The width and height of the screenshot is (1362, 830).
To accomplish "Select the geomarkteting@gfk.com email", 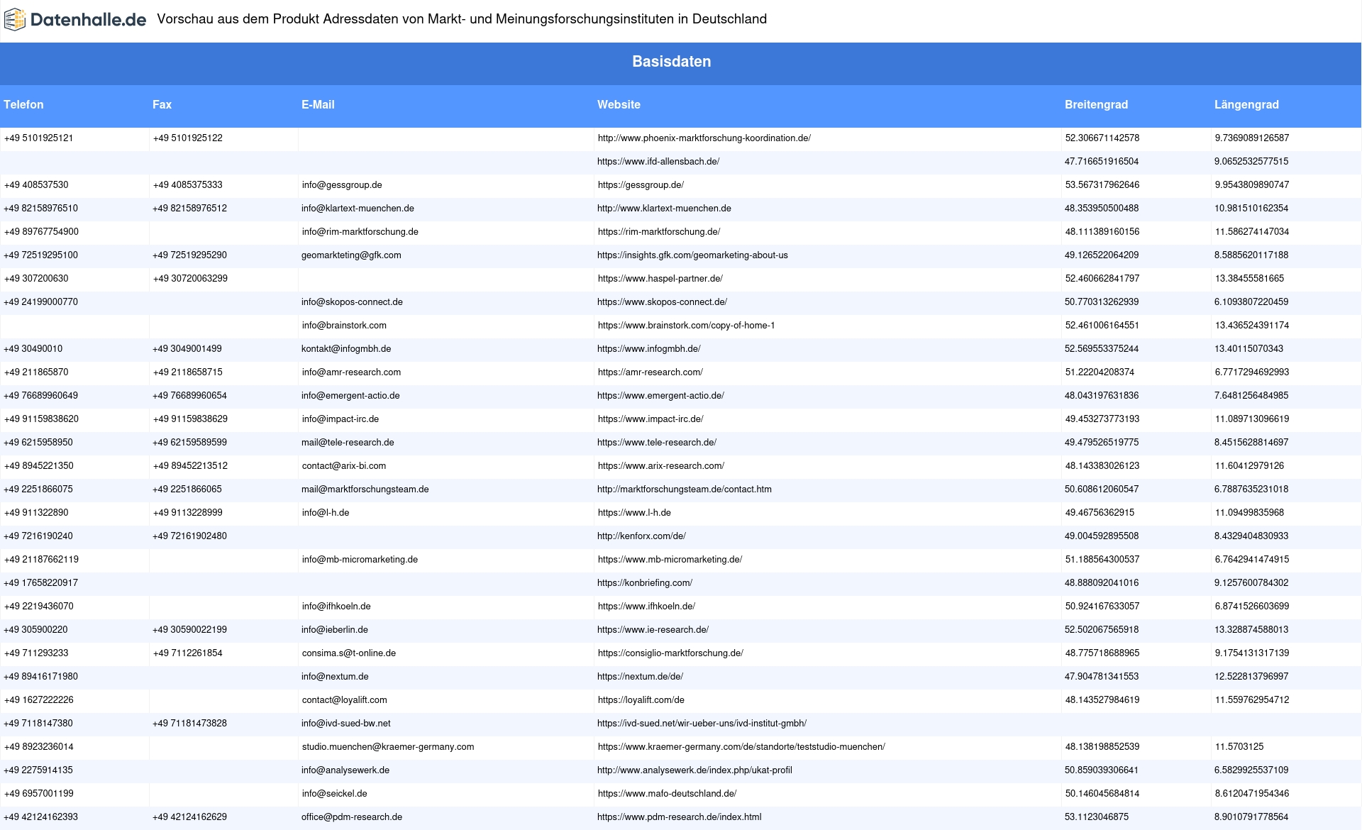I will pos(351,255).
